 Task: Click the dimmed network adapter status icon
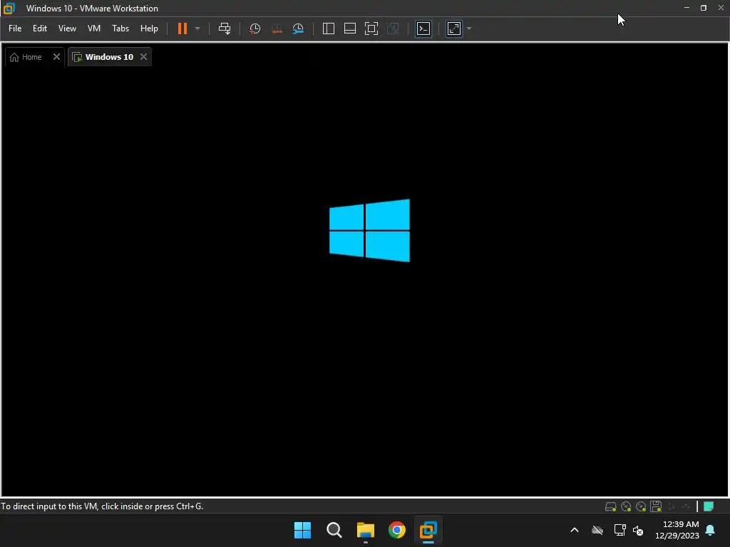[x=686, y=506]
